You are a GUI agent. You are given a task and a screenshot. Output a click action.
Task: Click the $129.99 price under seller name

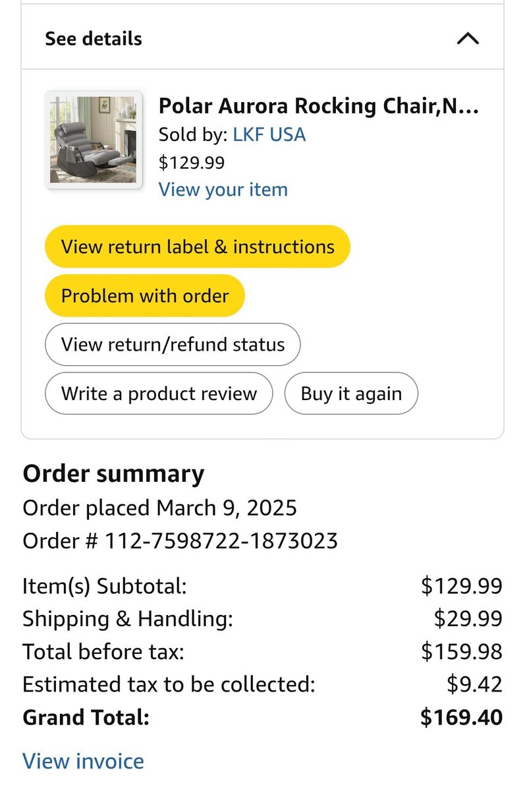[x=192, y=162]
